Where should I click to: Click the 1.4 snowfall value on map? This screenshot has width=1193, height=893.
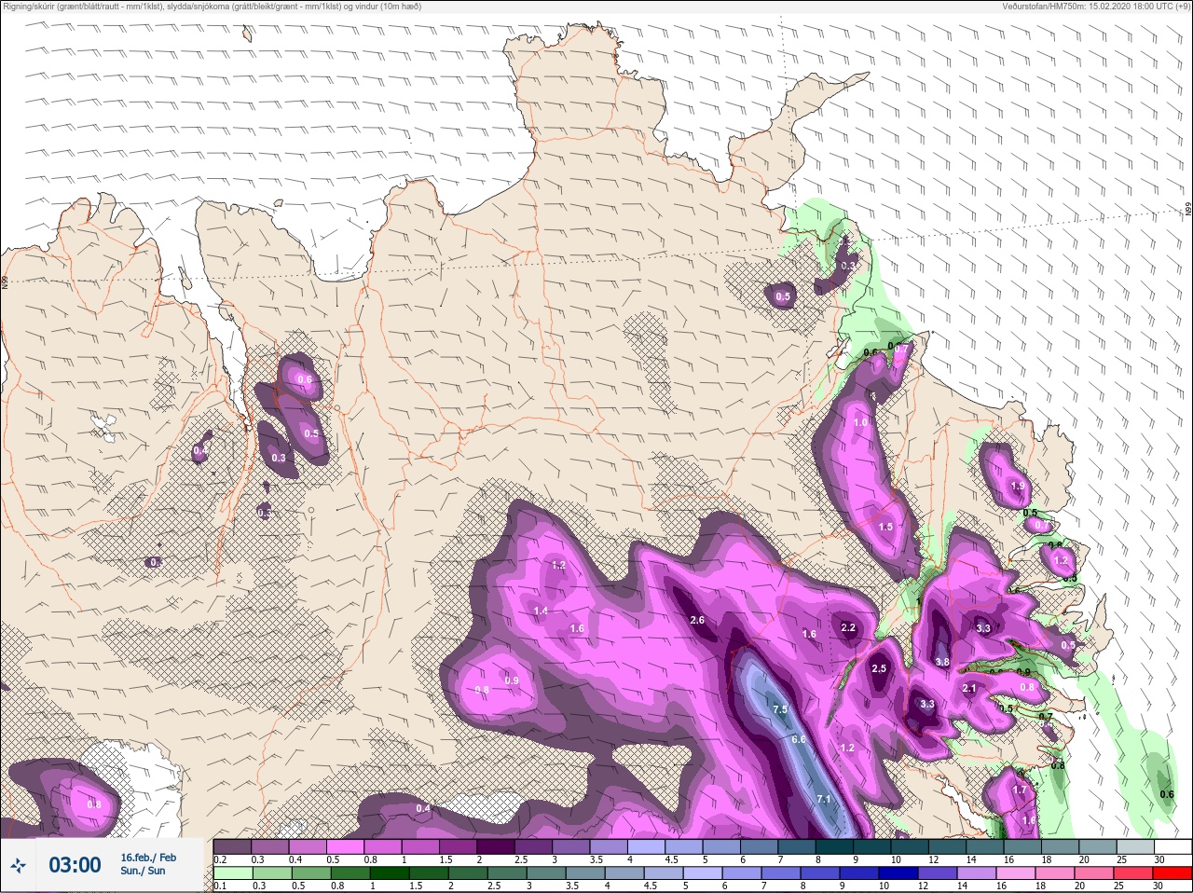click(541, 611)
